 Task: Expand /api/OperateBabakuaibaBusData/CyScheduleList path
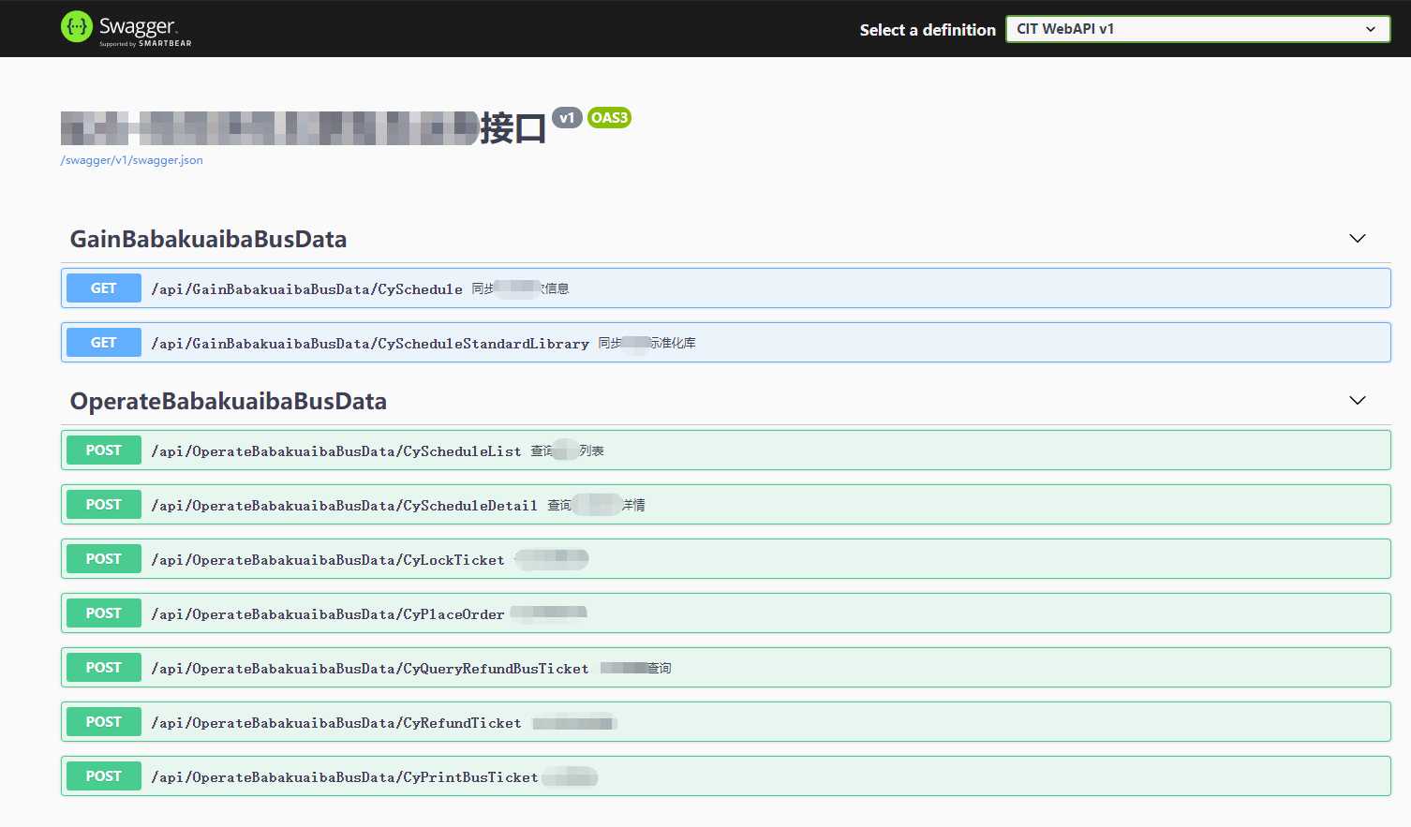(336, 451)
